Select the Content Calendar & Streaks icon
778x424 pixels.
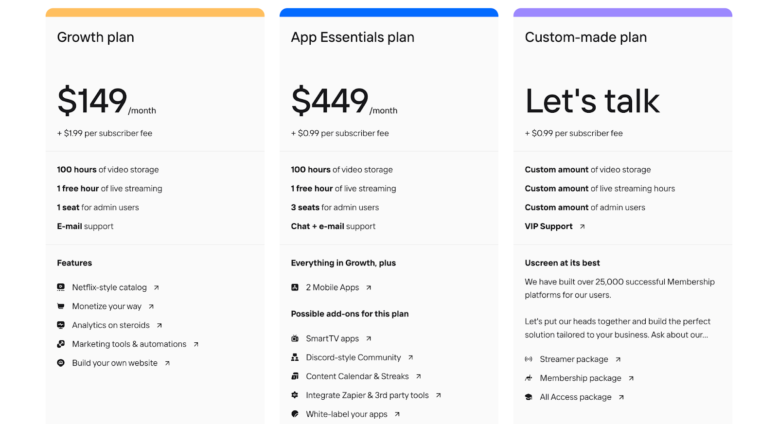pyautogui.click(x=295, y=376)
